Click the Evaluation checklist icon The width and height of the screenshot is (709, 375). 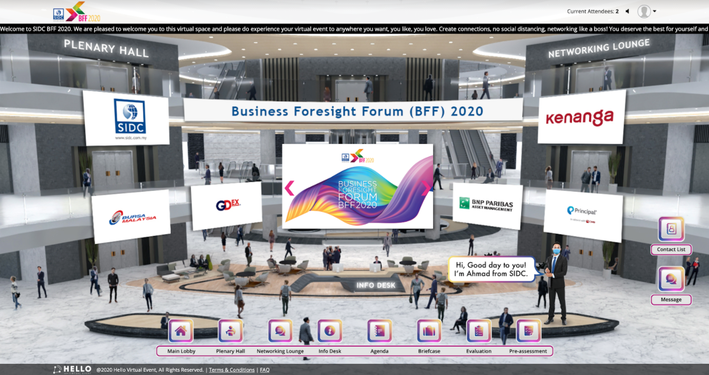[478, 331]
